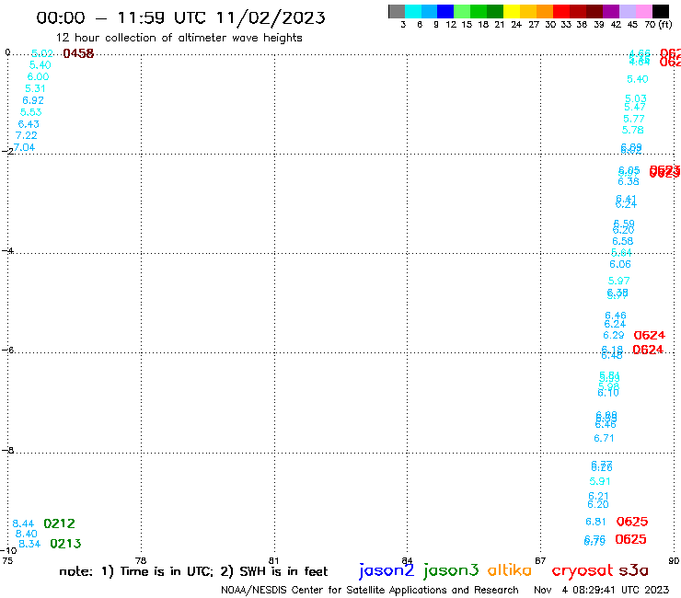
Task: Click the subtitle '12 hour collection of altimeter wave heights'
Action: click(x=179, y=38)
